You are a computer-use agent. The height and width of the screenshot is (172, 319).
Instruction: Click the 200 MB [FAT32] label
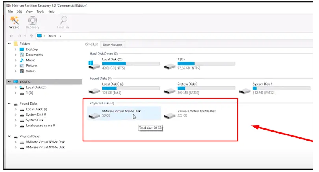188,93
